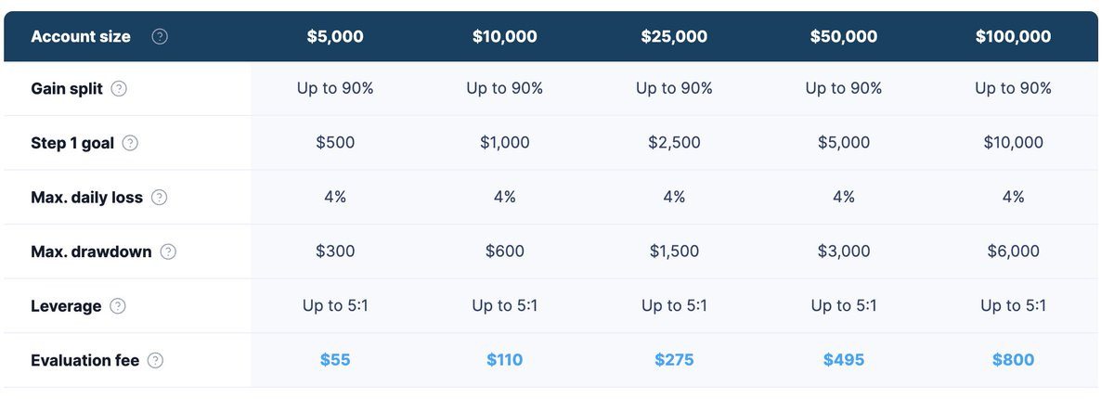
Task: Pick the $100,000 account size header
Action: pos(1013,37)
